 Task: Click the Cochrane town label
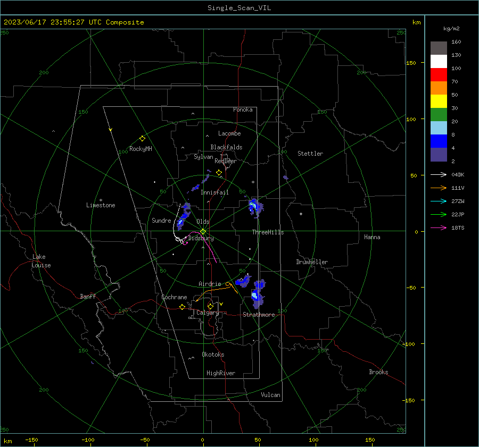(x=174, y=297)
